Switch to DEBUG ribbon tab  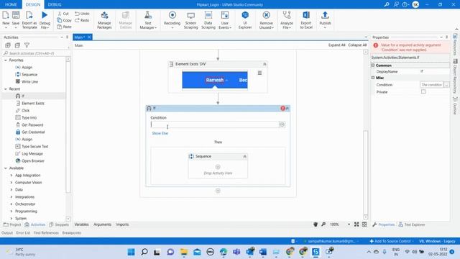pyautogui.click(x=55, y=4)
